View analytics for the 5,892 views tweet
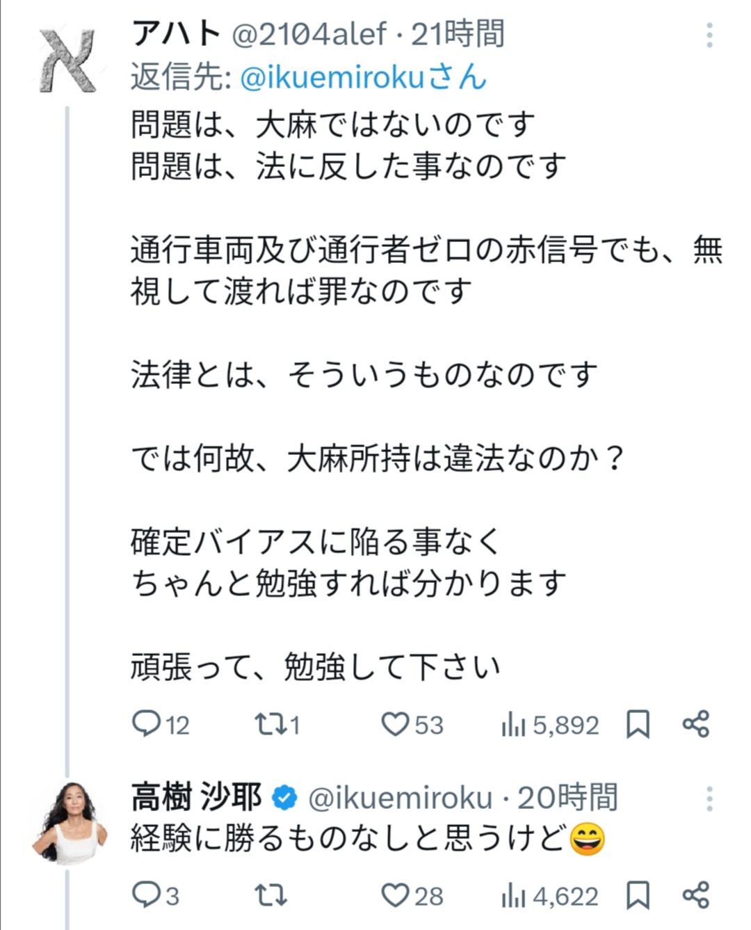The image size is (751, 930). coord(513,725)
